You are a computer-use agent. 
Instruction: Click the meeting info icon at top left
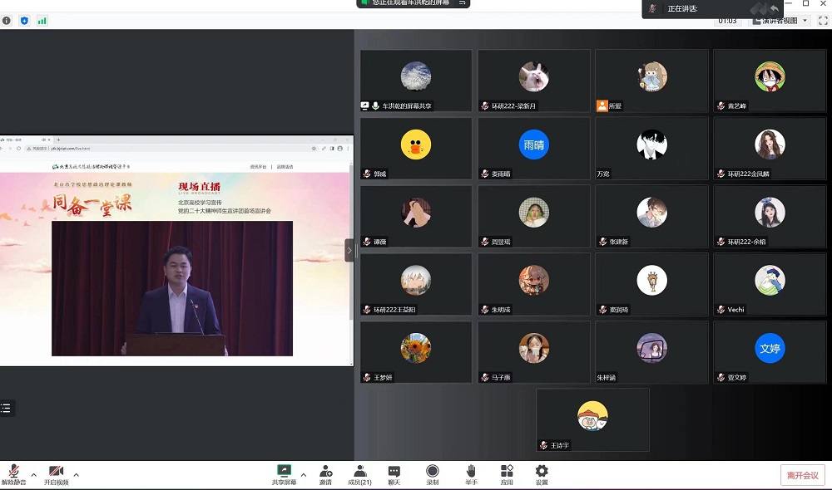(x=7, y=20)
